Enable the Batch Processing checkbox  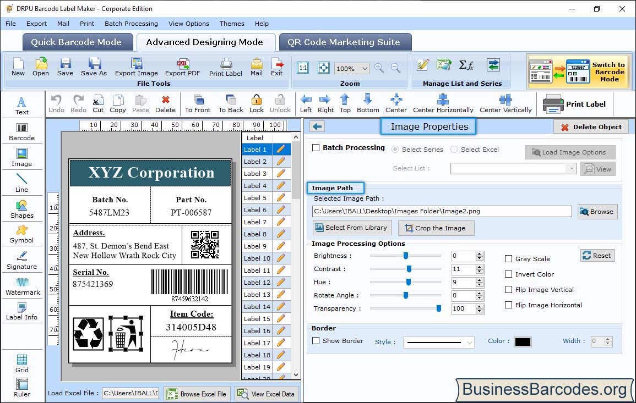(316, 148)
